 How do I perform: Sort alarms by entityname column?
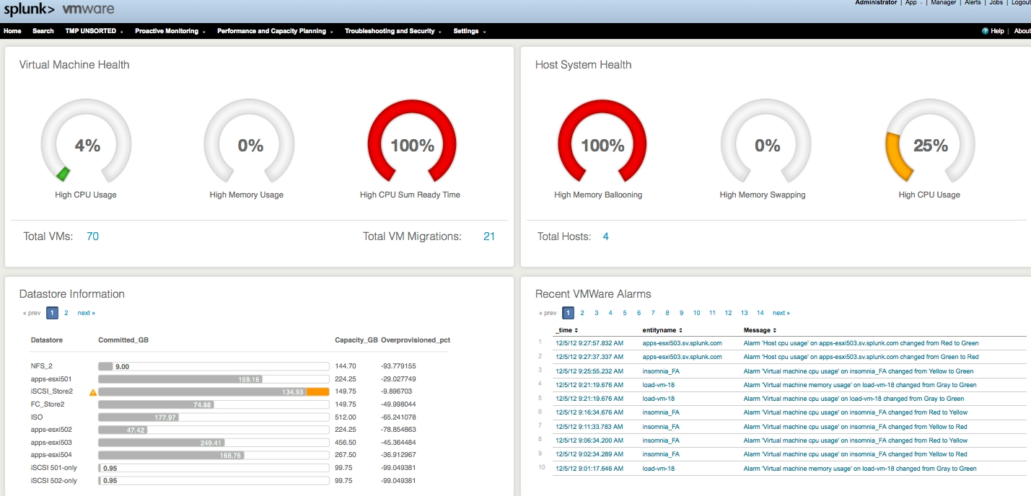[662, 330]
